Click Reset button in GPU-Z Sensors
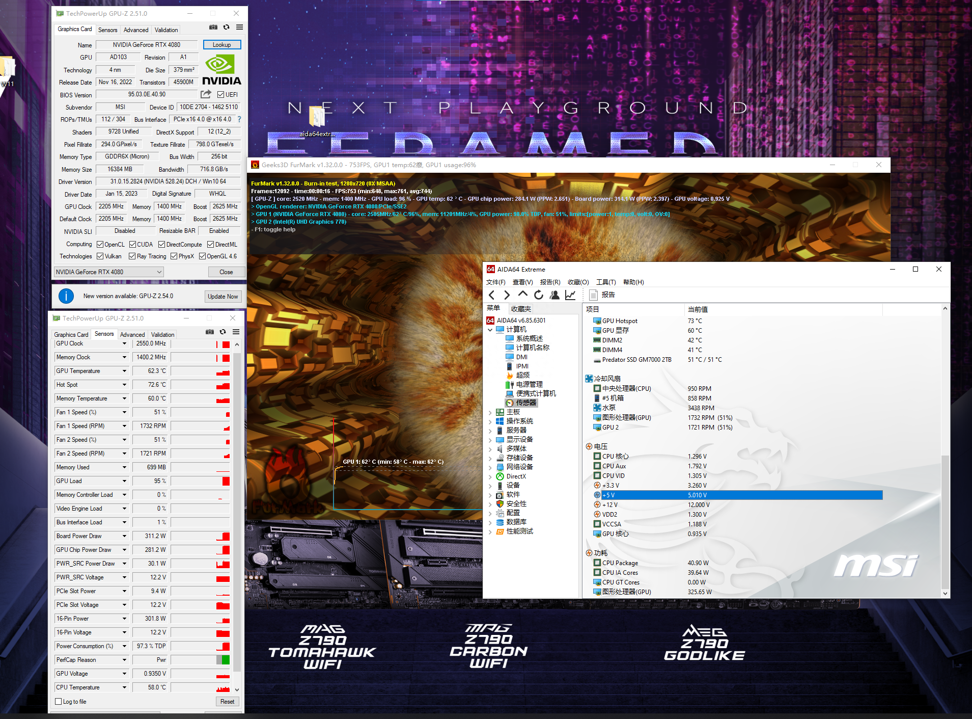The width and height of the screenshot is (972, 719). click(227, 702)
